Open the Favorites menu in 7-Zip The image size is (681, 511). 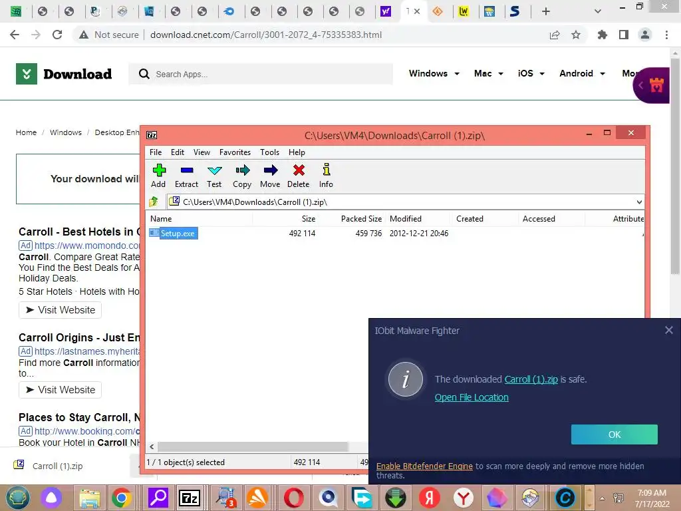pos(235,152)
